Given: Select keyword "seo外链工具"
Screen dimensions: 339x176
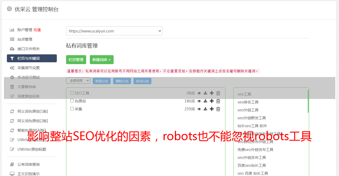Looking at the screenshot, I should (248, 110).
